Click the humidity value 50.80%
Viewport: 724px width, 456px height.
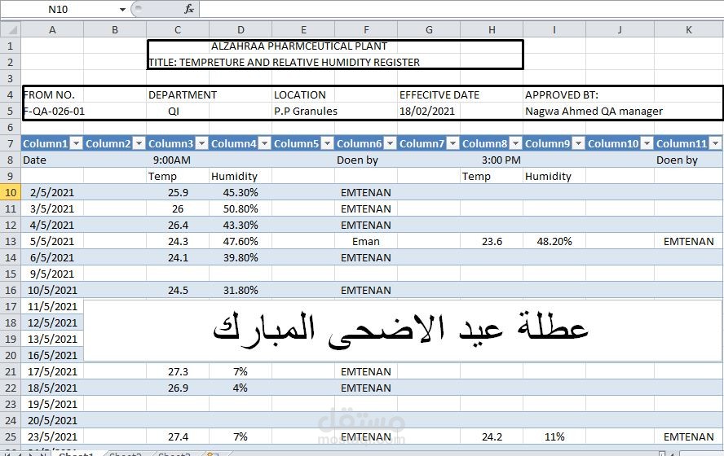241,209
